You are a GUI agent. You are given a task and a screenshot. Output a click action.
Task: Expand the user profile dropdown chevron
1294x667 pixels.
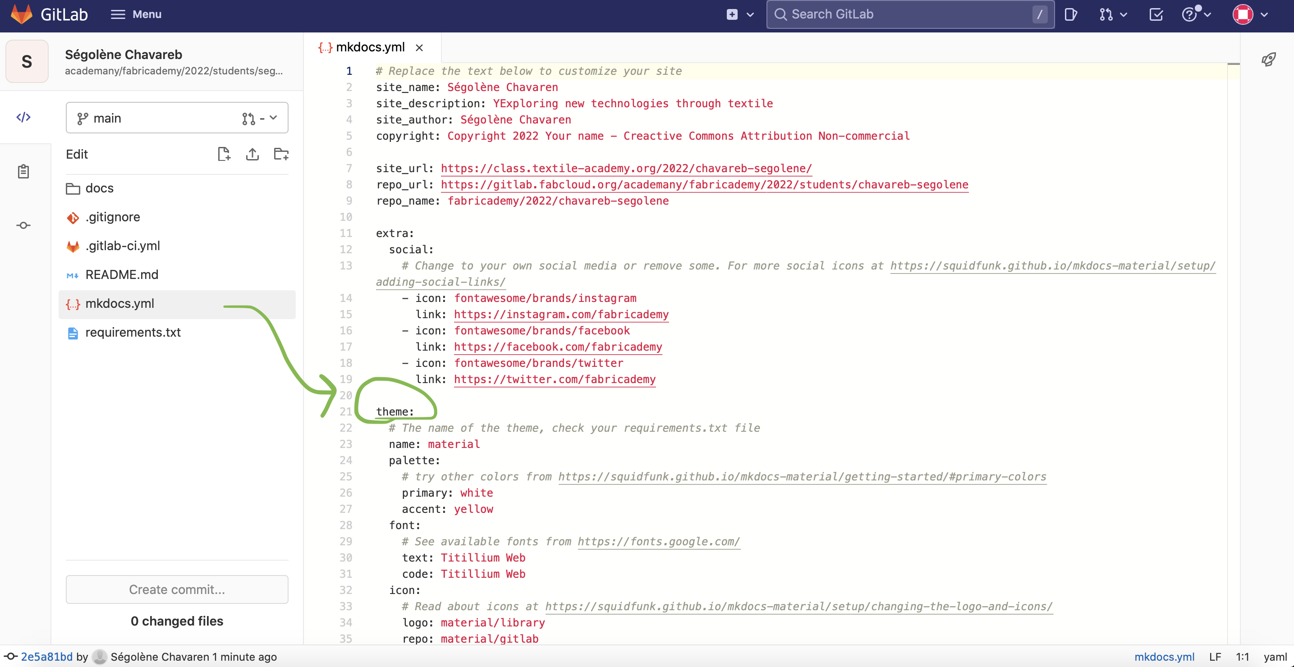click(x=1264, y=14)
